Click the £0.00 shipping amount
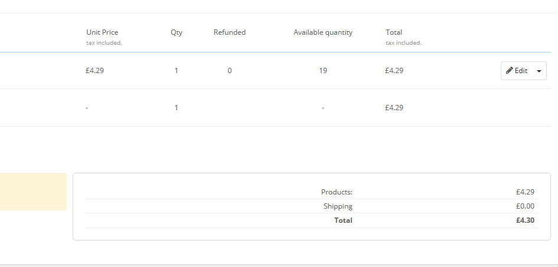The image size is (558, 267). [x=525, y=206]
